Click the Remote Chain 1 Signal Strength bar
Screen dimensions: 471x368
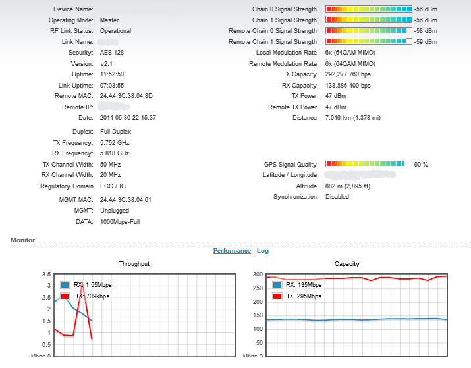pos(369,41)
